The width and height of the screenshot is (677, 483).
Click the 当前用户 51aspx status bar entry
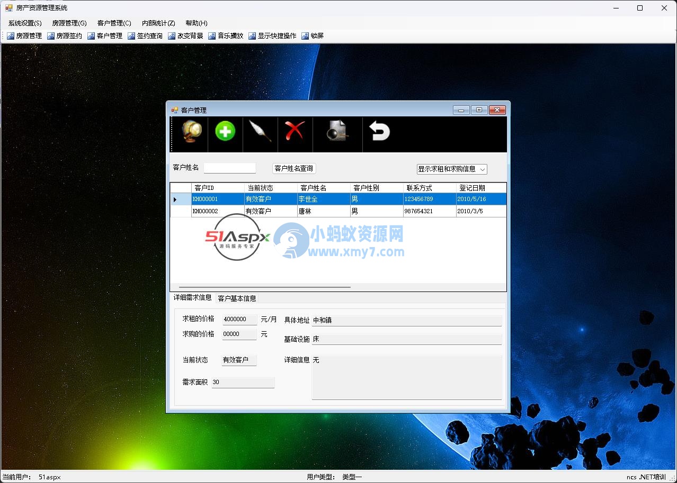pyautogui.click(x=32, y=477)
